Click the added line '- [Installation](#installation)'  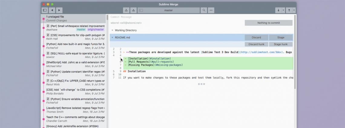pyautogui.click(x=208, y=59)
